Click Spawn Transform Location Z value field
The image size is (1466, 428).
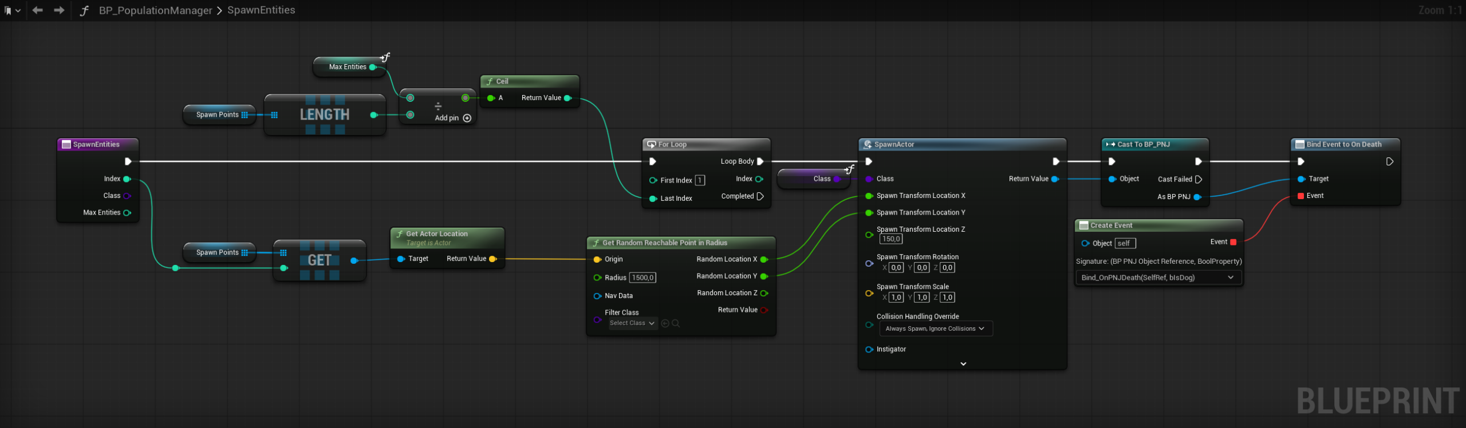[x=891, y=239]
